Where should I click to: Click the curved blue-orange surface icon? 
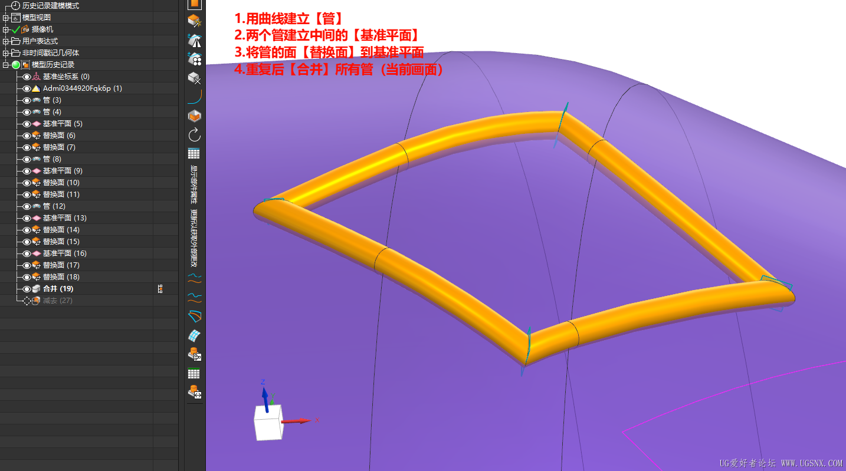(195, 317)
